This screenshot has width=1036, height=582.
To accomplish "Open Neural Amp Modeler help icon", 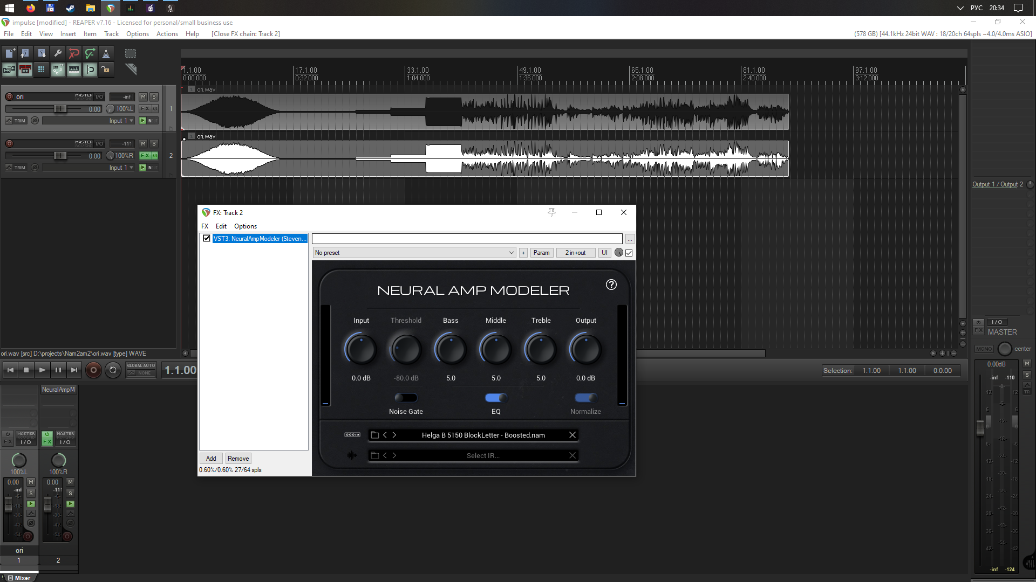I will [611, 285].
